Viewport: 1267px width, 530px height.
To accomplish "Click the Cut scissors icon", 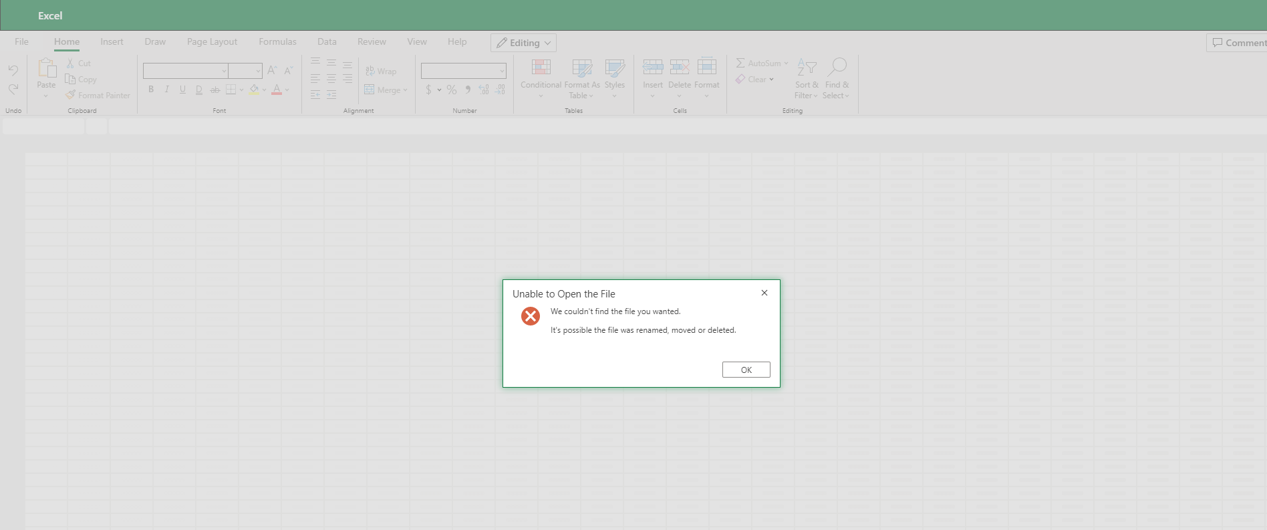I will [70, 63].
